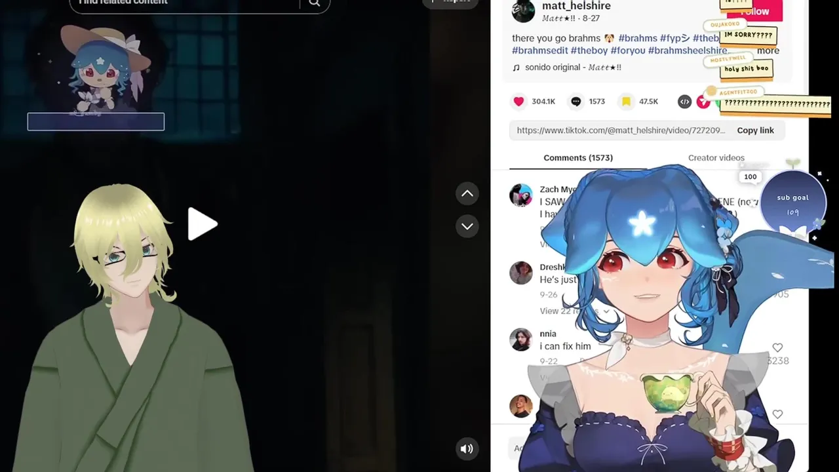This screenshot has width=839, height=472.
Task: Open matt_helshire's profile avatar
Action: 523,11
